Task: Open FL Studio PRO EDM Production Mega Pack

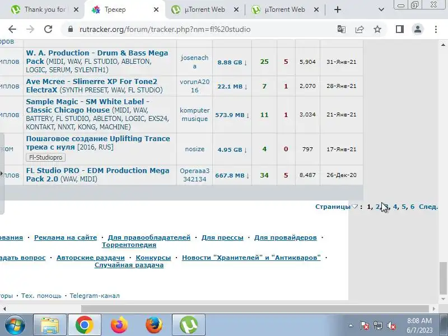Action: tap(97, 175)
